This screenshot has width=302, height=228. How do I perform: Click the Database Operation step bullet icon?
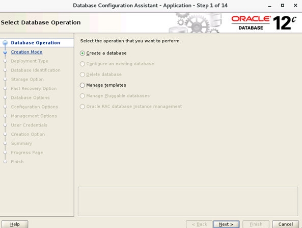[5, 43]
